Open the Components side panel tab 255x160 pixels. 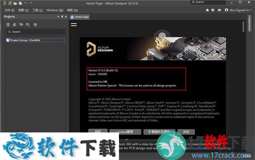click(x=249, y=23)
